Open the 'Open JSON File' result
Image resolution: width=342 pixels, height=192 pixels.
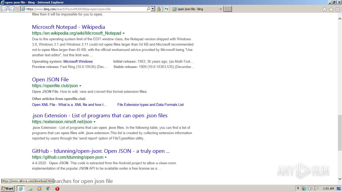(x=50, y=79)
